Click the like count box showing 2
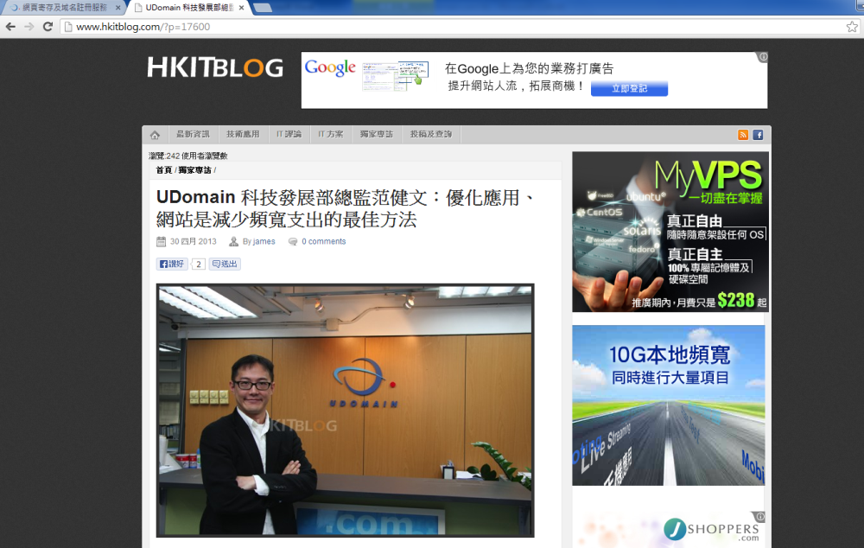The height and width of the screenshot is (548, 864). point(199,264)
